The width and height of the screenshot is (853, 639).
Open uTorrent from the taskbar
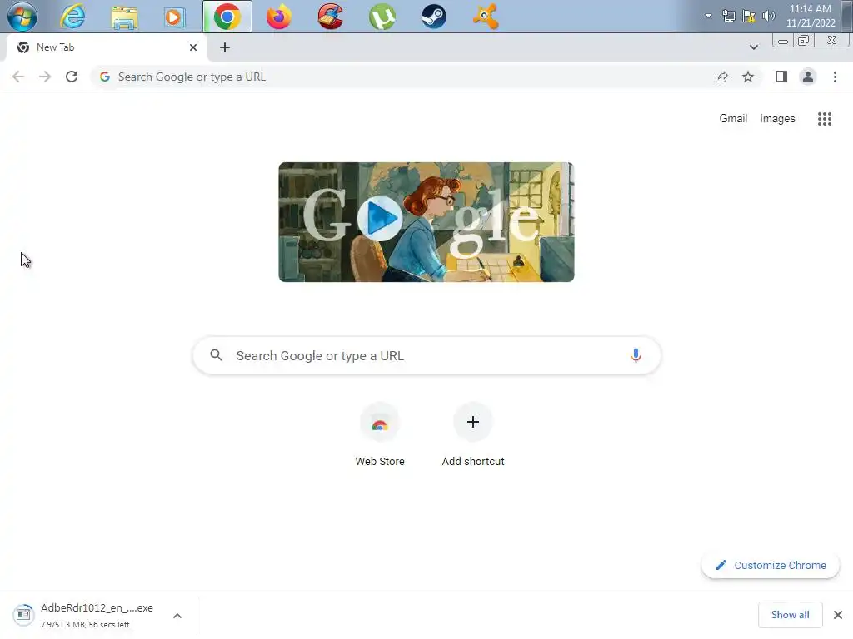pos(382,17)
